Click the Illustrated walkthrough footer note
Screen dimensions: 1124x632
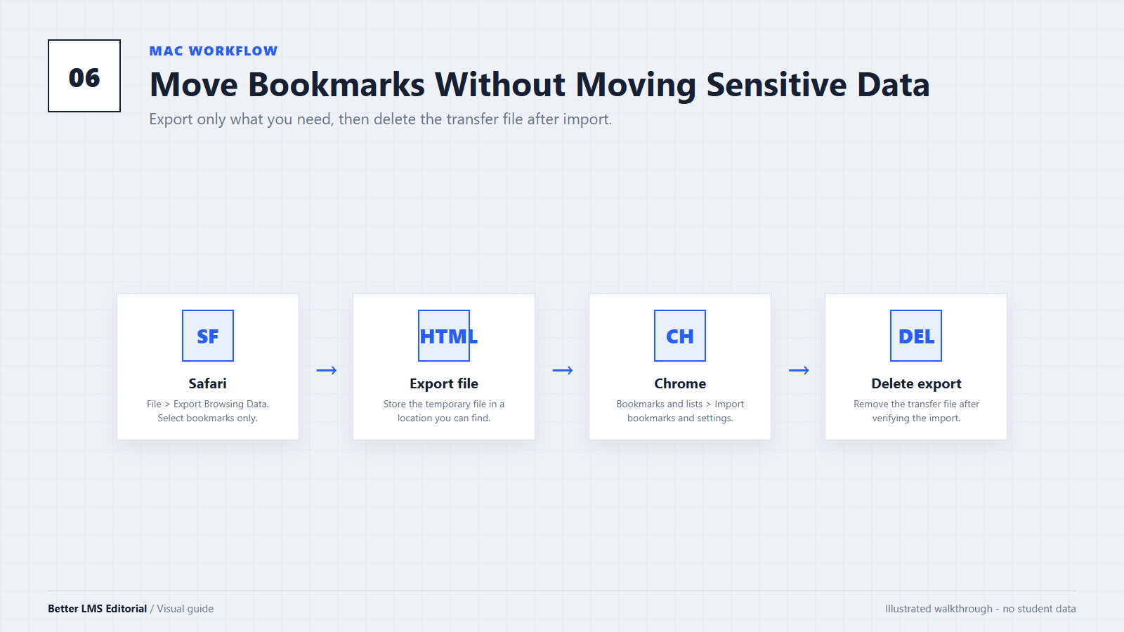pyautogui.click(x=981, y=609)
